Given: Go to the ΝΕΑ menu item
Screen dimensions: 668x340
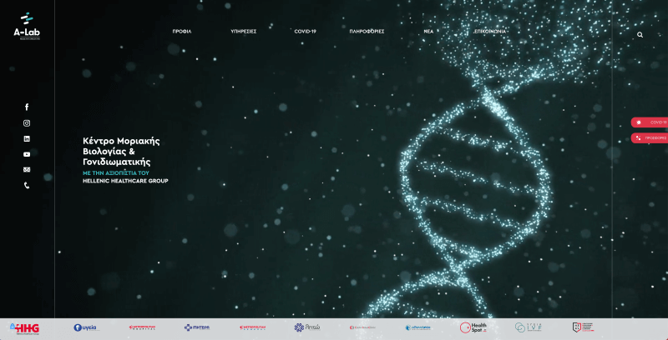Looking at the screenshot, I should (428, 32).
